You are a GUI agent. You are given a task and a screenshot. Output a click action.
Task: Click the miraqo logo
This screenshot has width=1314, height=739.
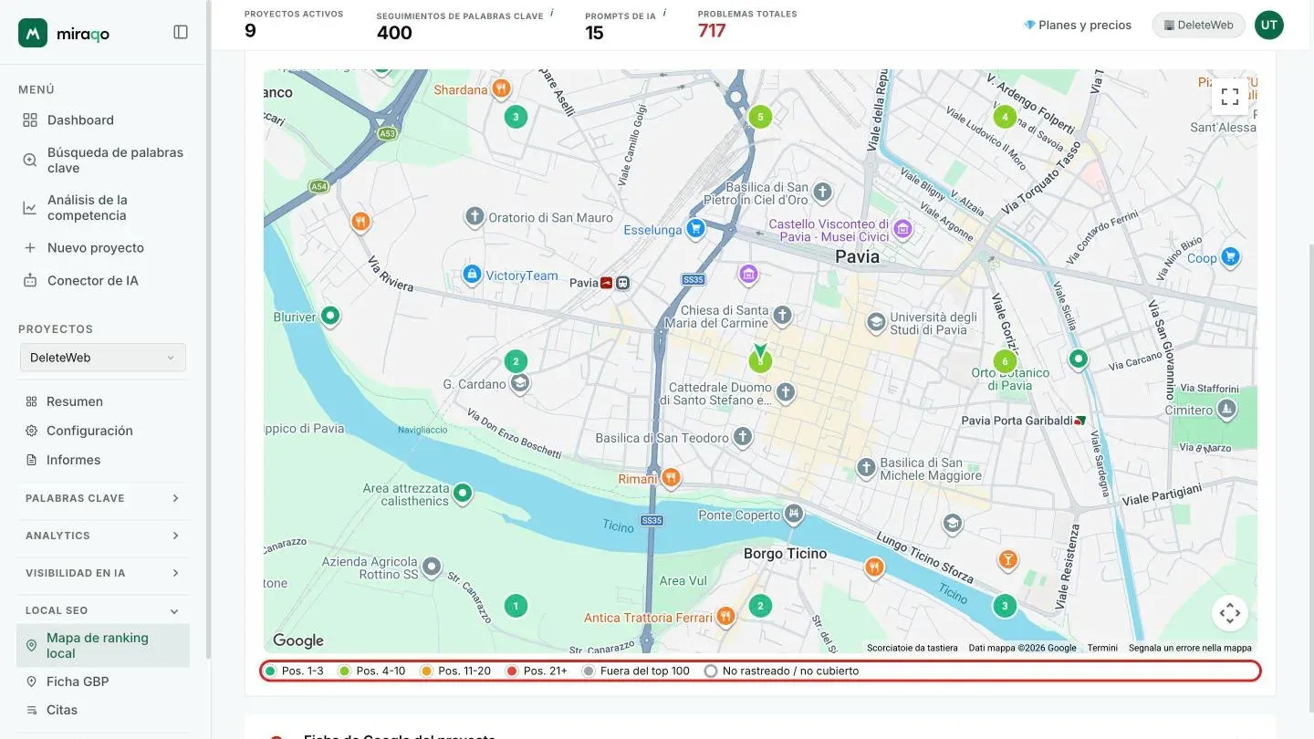pyautogui.click(x=64, y=33)
